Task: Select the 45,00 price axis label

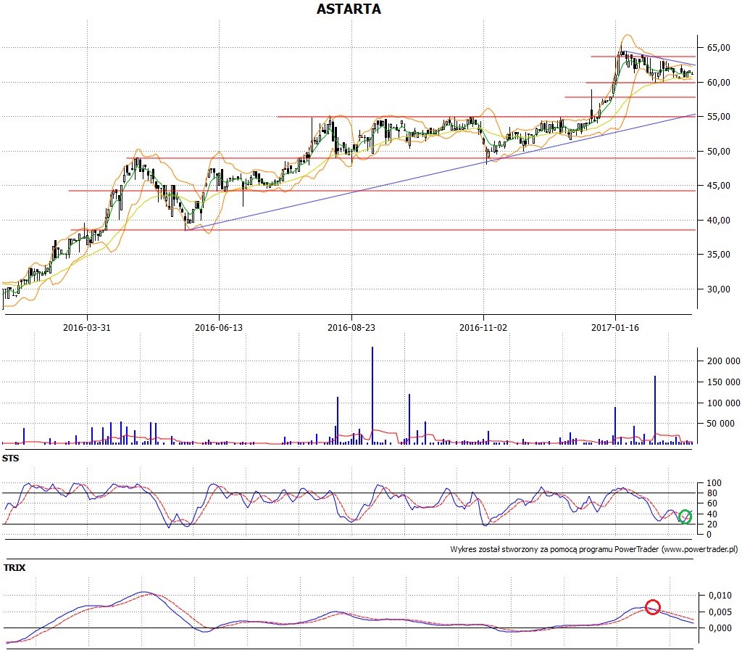Action: click(719, 186)
